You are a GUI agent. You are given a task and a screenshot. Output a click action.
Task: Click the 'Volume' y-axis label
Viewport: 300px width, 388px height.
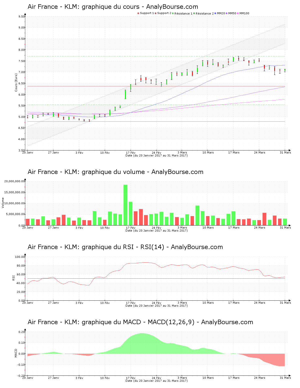click(x=3, y=203)
